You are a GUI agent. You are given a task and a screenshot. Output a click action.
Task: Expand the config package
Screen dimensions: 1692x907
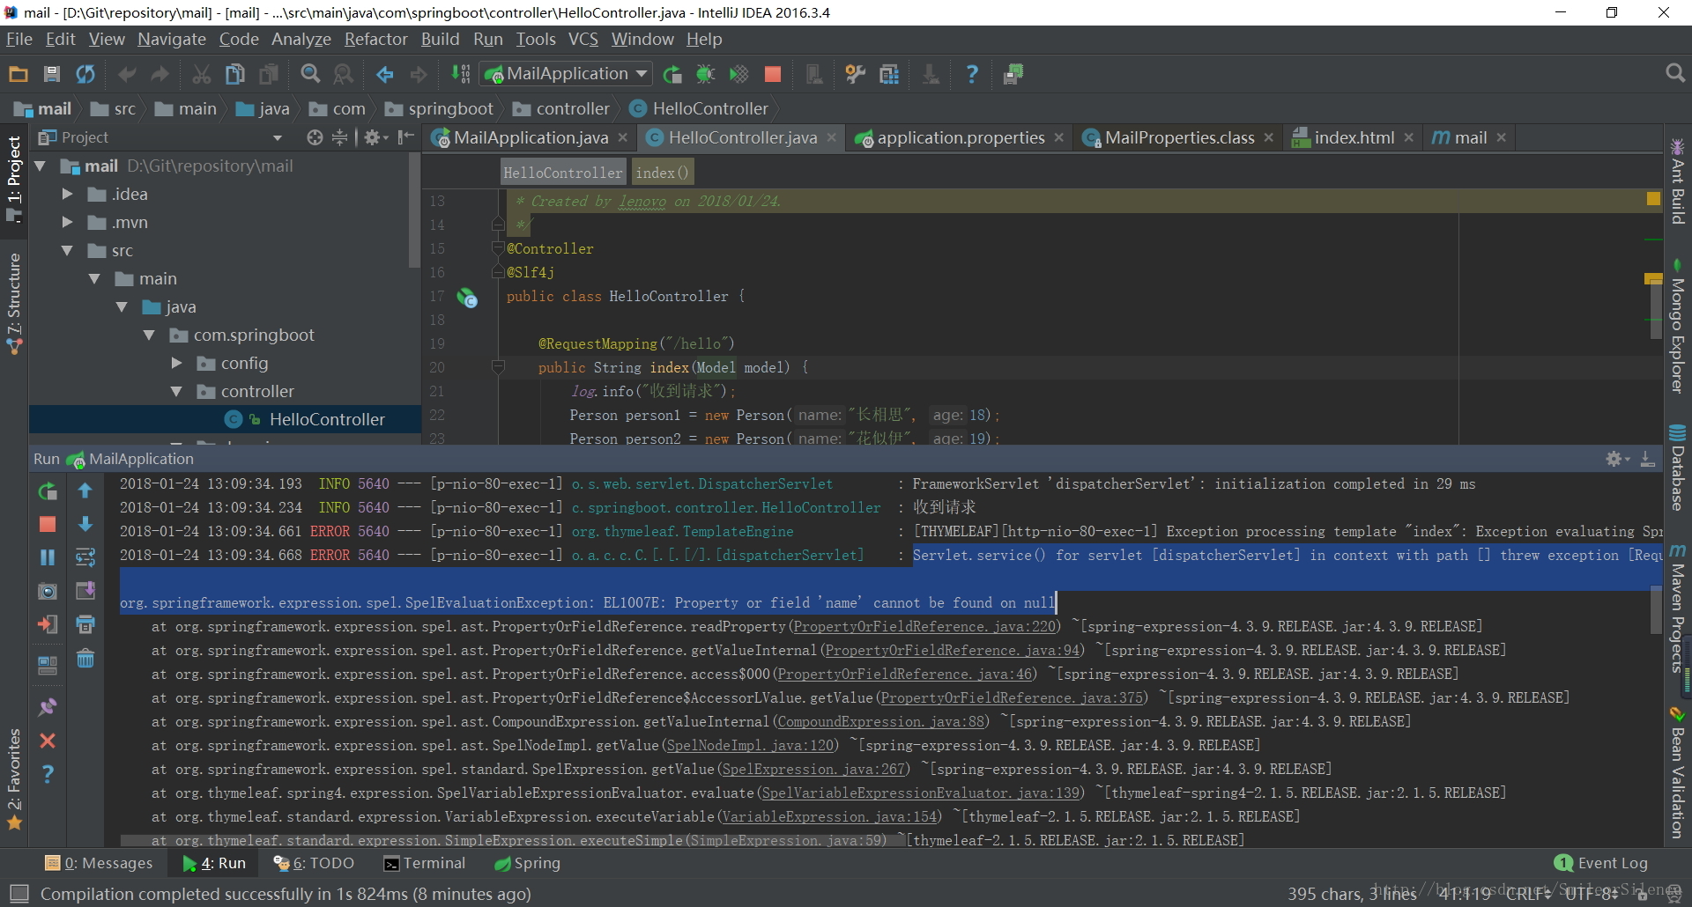(x=176, y=363)
